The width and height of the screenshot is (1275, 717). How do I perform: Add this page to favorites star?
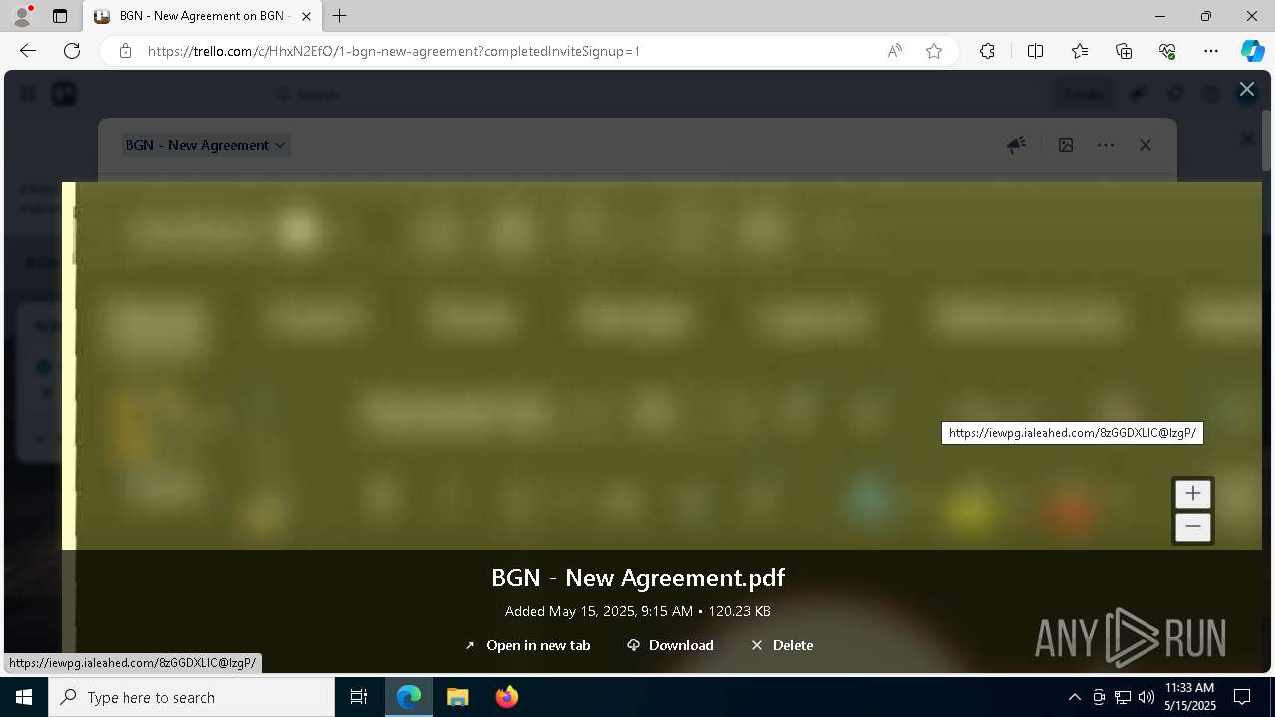point(934,51)
